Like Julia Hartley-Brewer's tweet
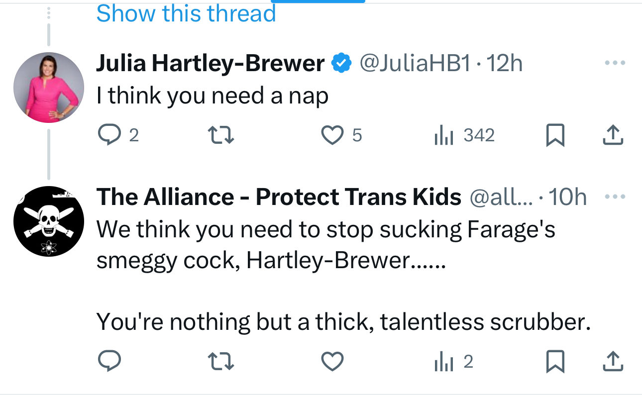 [332, 135]
